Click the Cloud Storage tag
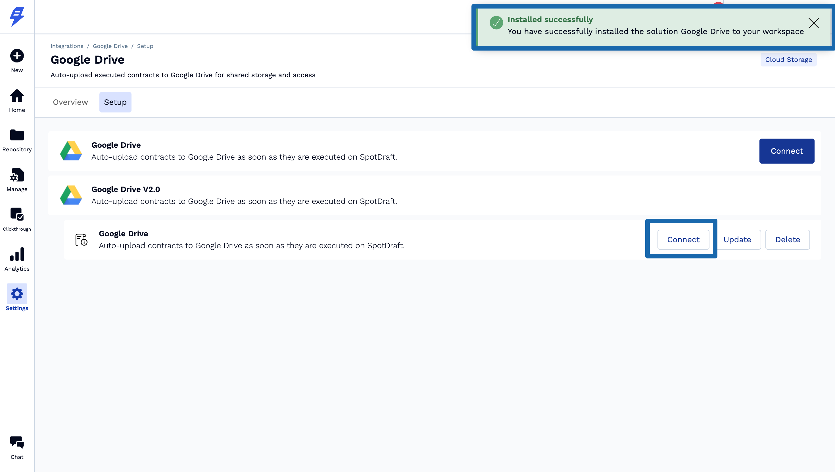Image resolution: width=835 pixels, height=472 pixels. [x=788, y=60]
